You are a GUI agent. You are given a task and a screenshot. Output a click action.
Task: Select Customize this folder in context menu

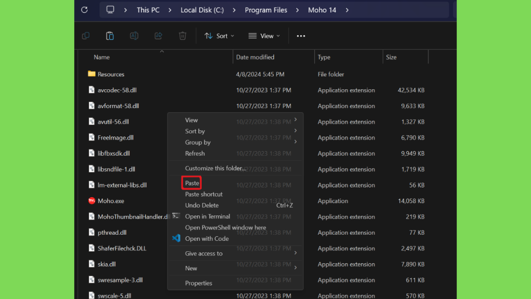(x=215, y=168)
